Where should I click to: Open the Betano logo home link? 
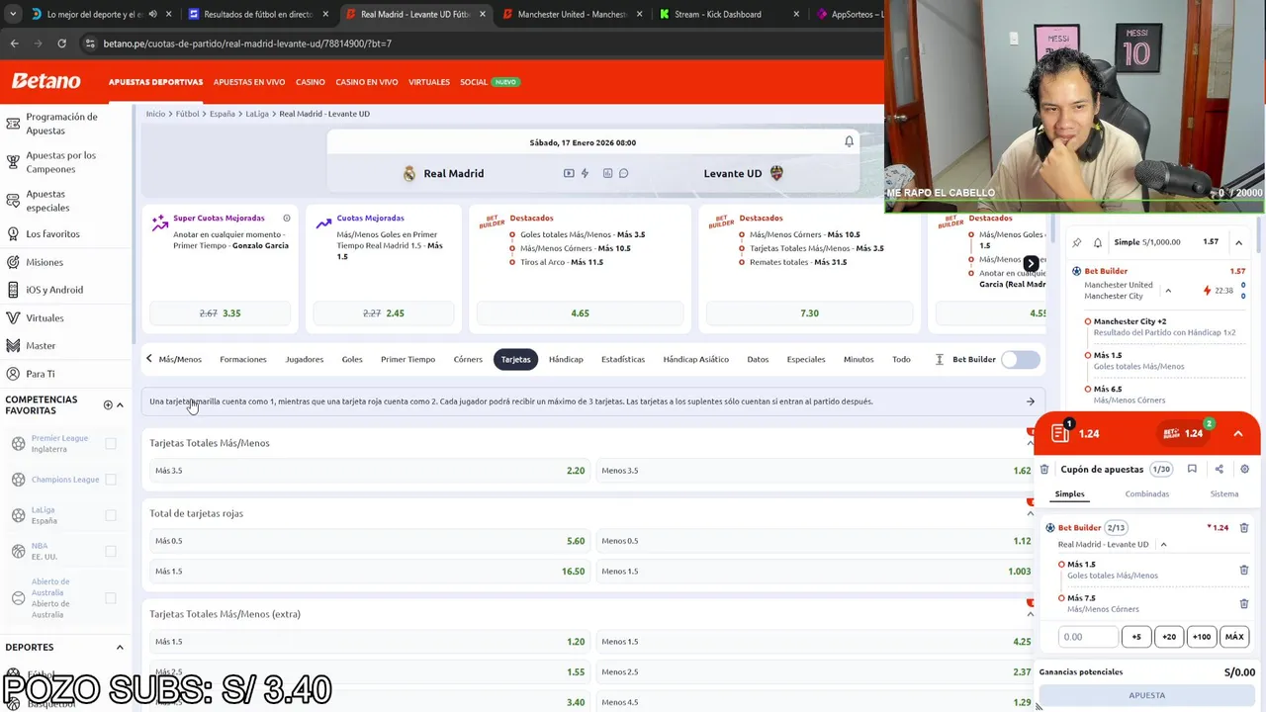[45, 81]
